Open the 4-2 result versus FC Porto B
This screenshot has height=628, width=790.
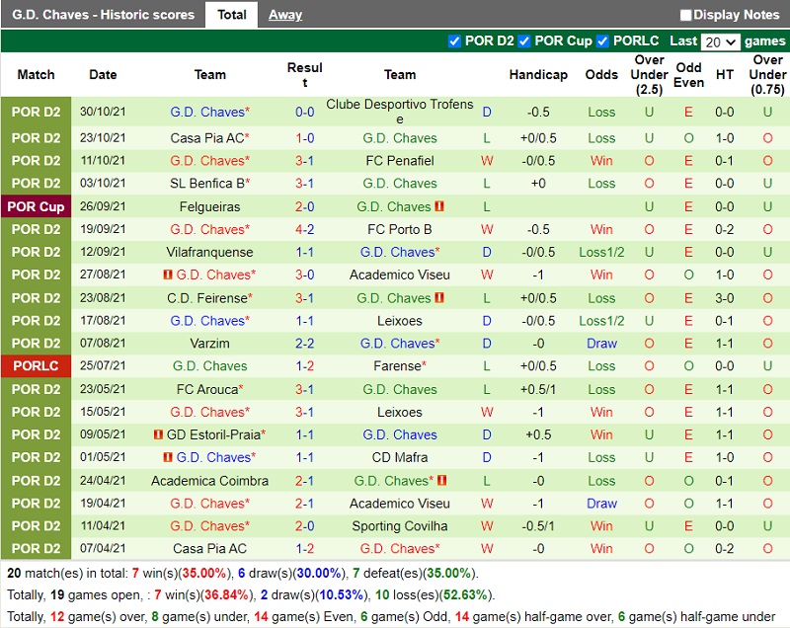[304, 229]
